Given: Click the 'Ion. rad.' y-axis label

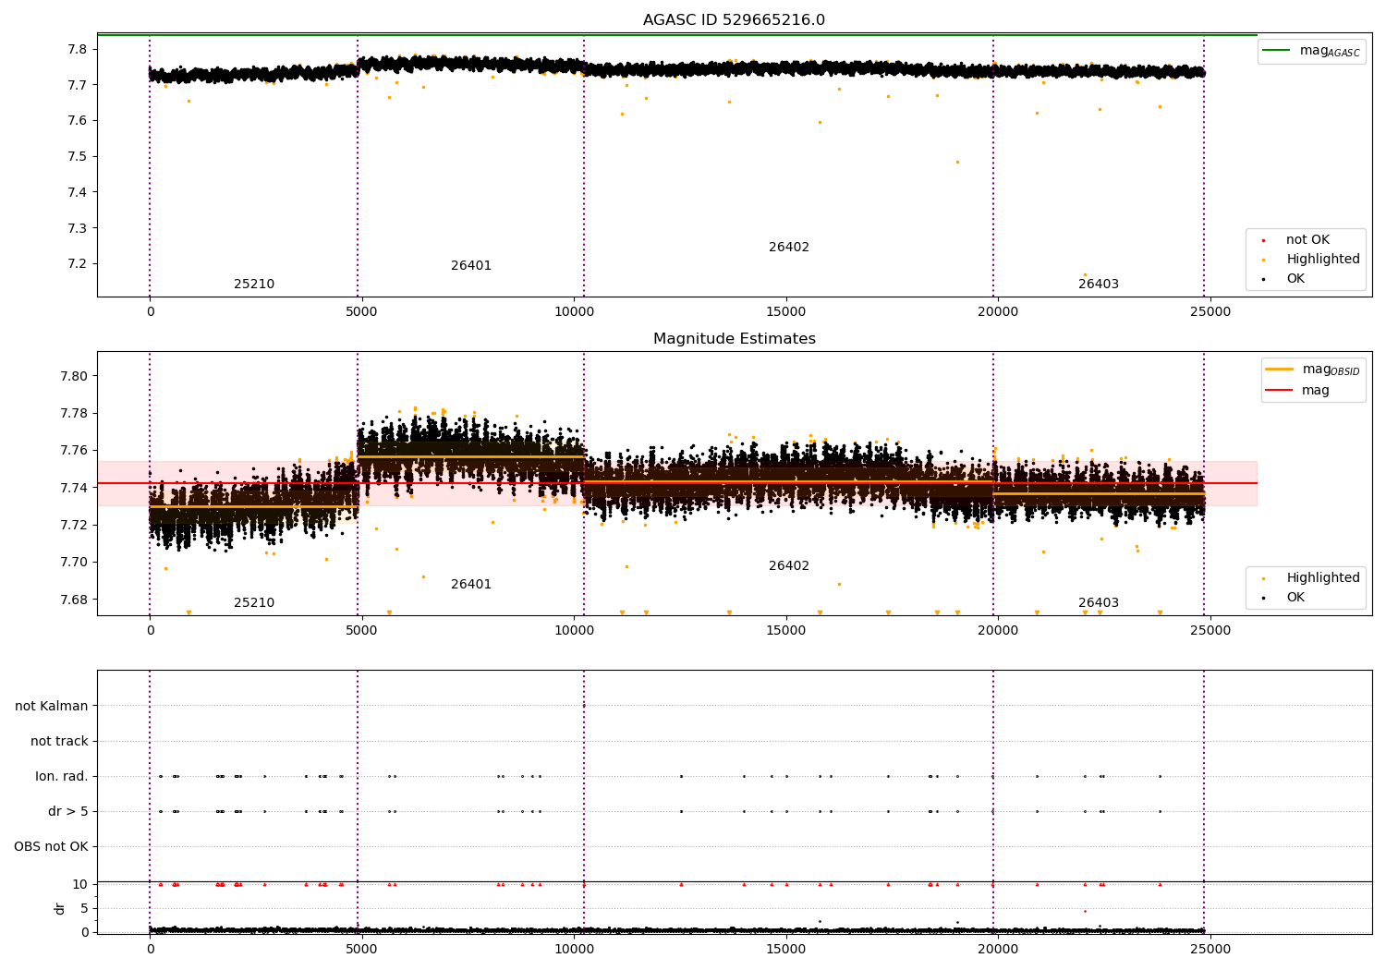Looking at the screenshot, I should tap(62, 777).
